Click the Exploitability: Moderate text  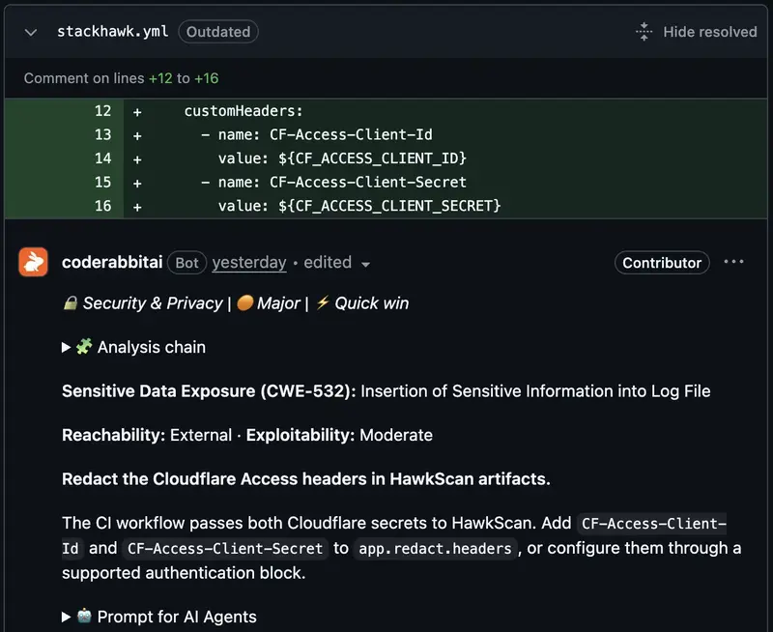coord(339,435)
